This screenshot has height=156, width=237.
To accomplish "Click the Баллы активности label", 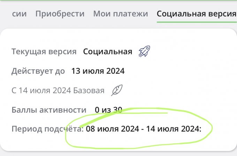I will (49, 110).
